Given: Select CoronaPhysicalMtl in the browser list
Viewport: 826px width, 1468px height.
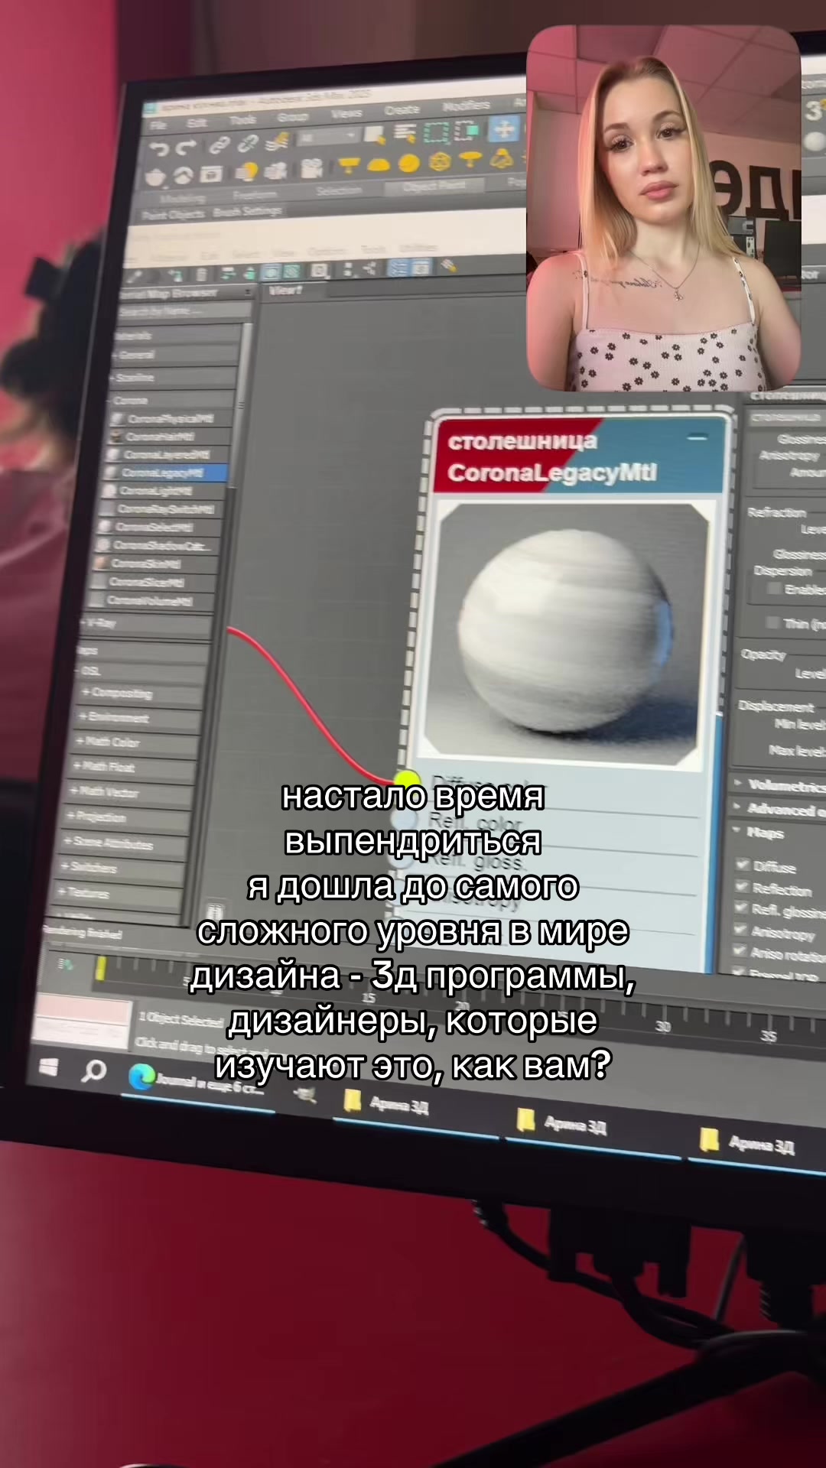Looking at the screenshot, I should point(170,418).
